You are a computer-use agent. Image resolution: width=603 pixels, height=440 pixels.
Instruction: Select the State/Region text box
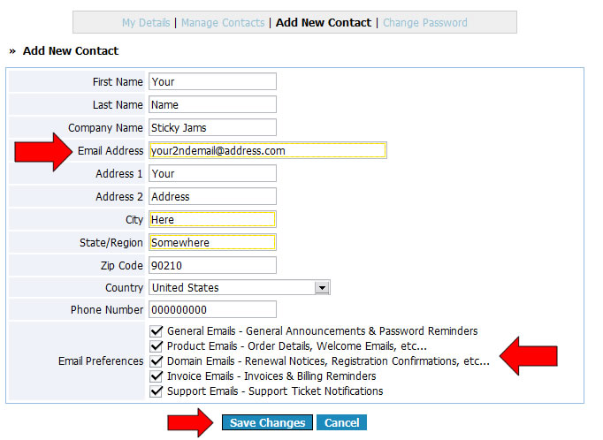pos(212,242)
